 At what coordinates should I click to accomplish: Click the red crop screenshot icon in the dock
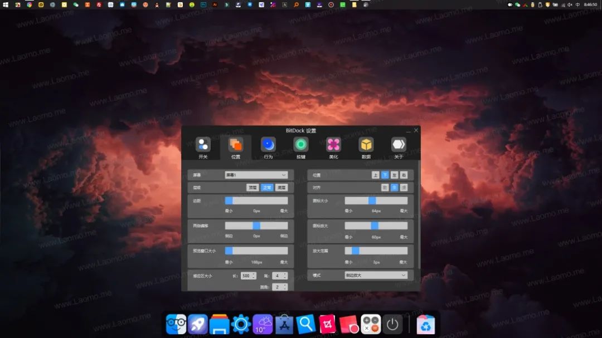tap(328, 323)
